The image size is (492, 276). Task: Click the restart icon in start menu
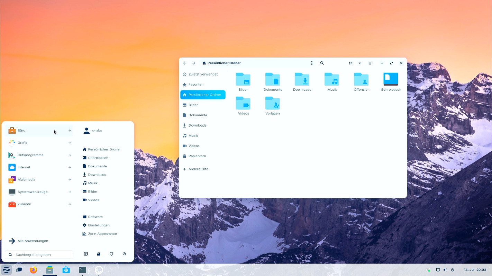click(x=111, y=254)
